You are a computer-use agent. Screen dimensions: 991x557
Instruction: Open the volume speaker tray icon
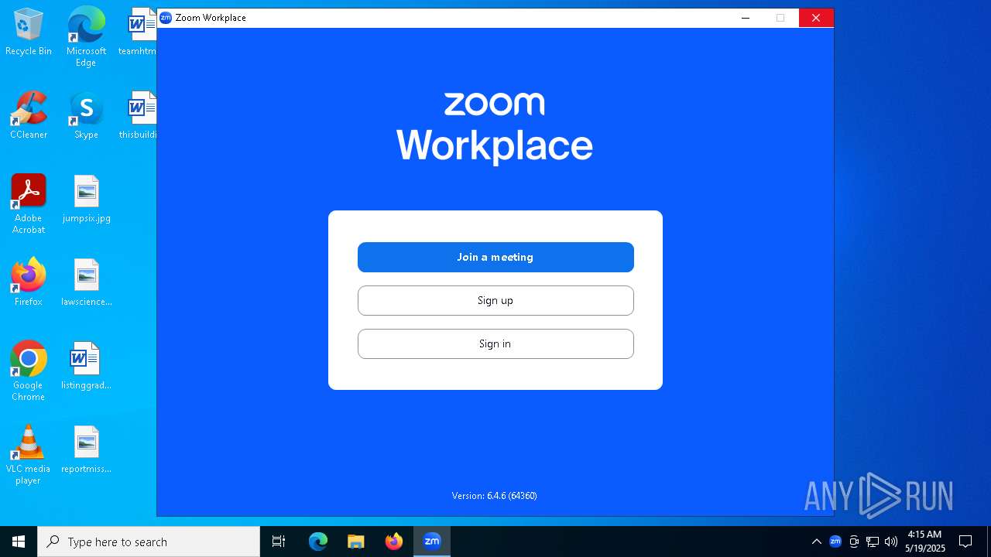891,542
